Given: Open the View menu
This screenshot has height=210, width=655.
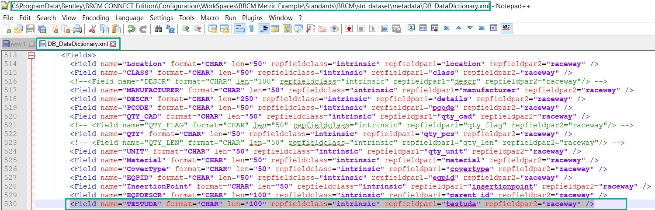Looking at the screenshot, I should (x=69, y=18).
